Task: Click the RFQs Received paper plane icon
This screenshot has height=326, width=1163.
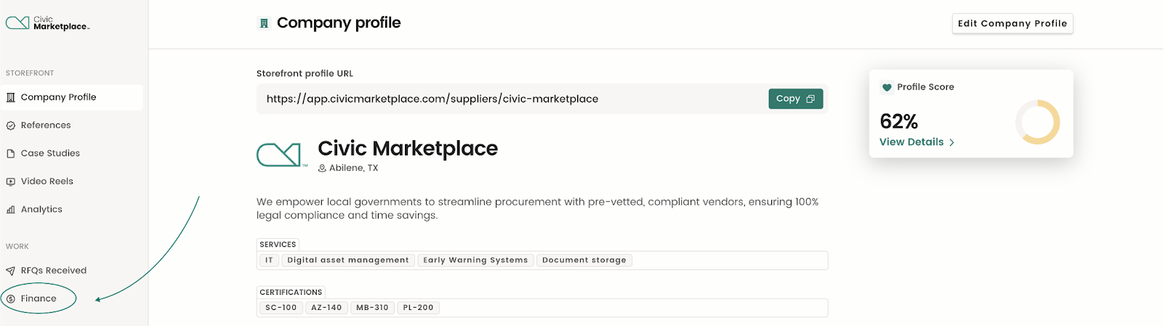Action: [11, 271]
